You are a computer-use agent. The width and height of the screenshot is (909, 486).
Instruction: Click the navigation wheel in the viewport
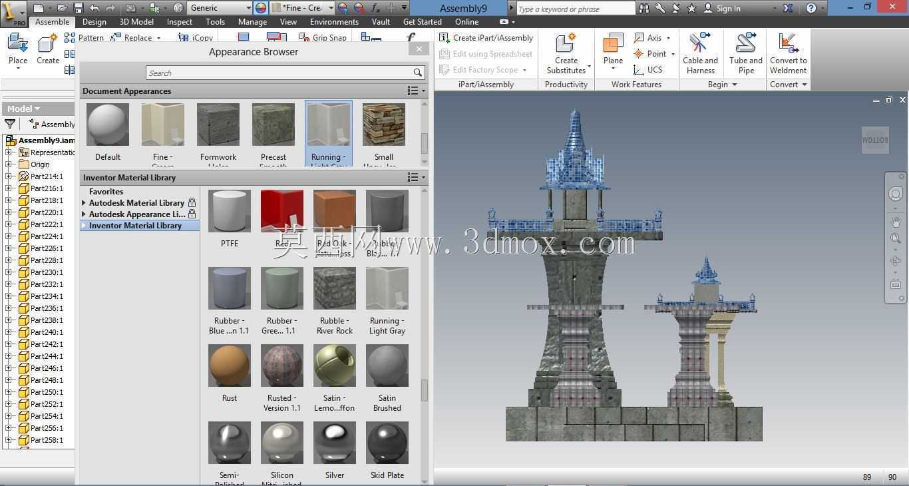tap(895, 194)
